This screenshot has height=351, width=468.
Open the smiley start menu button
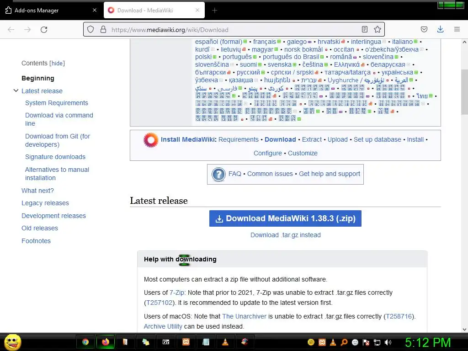click(12, 342)
